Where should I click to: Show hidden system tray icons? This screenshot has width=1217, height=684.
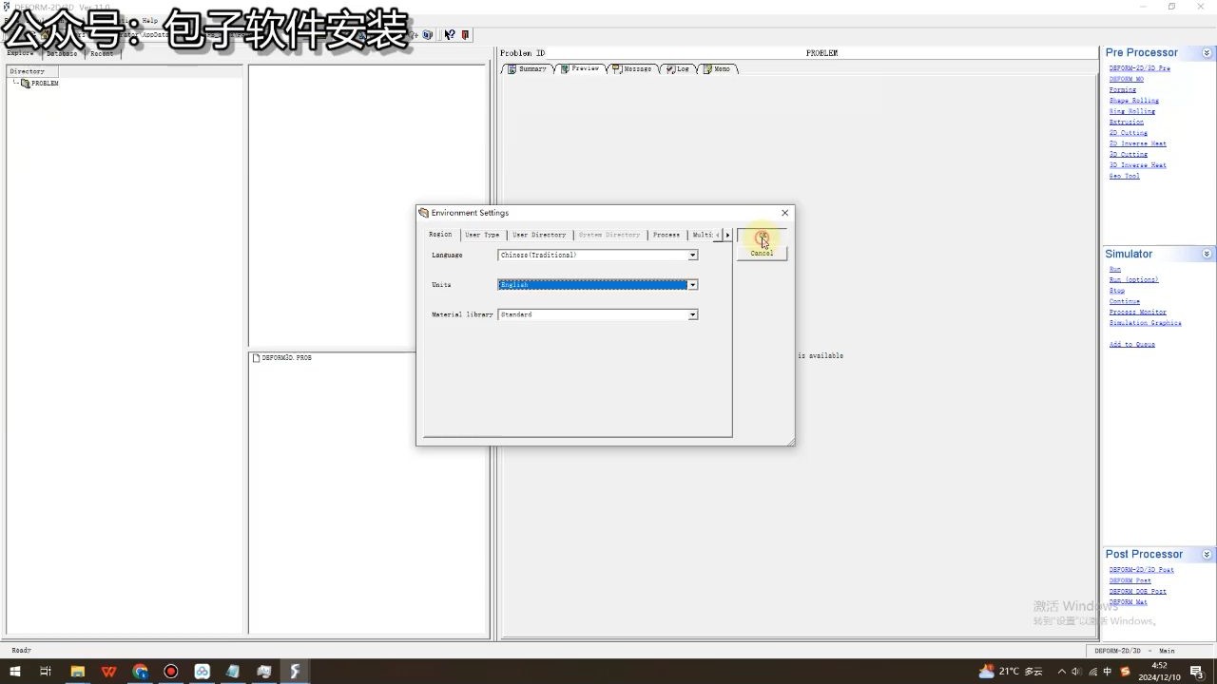pyautogui.click(x=1062, y=671)
